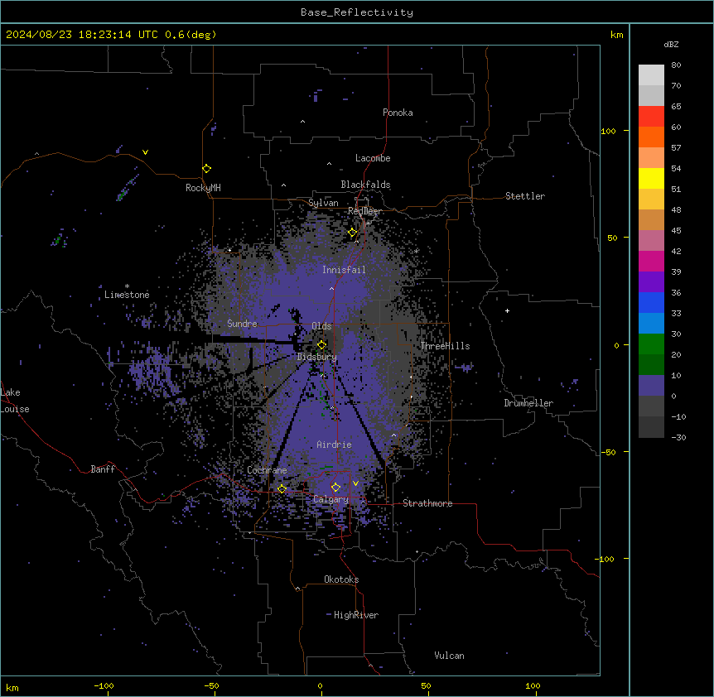Click the Calgary city label
Viewport: 714px width, 697px height.
[331, 499]
